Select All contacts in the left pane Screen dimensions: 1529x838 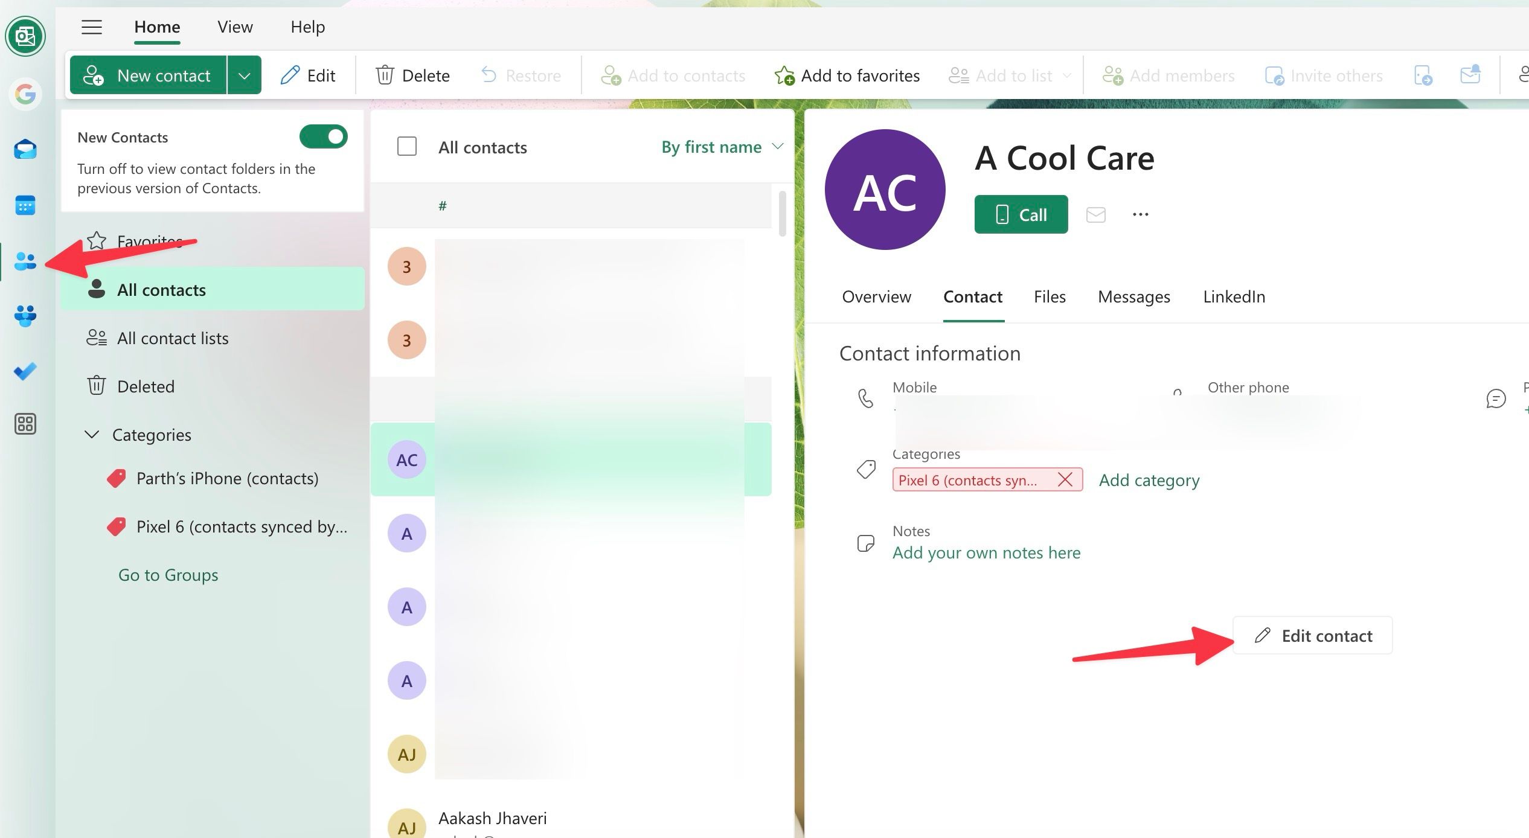coord(213,289)
